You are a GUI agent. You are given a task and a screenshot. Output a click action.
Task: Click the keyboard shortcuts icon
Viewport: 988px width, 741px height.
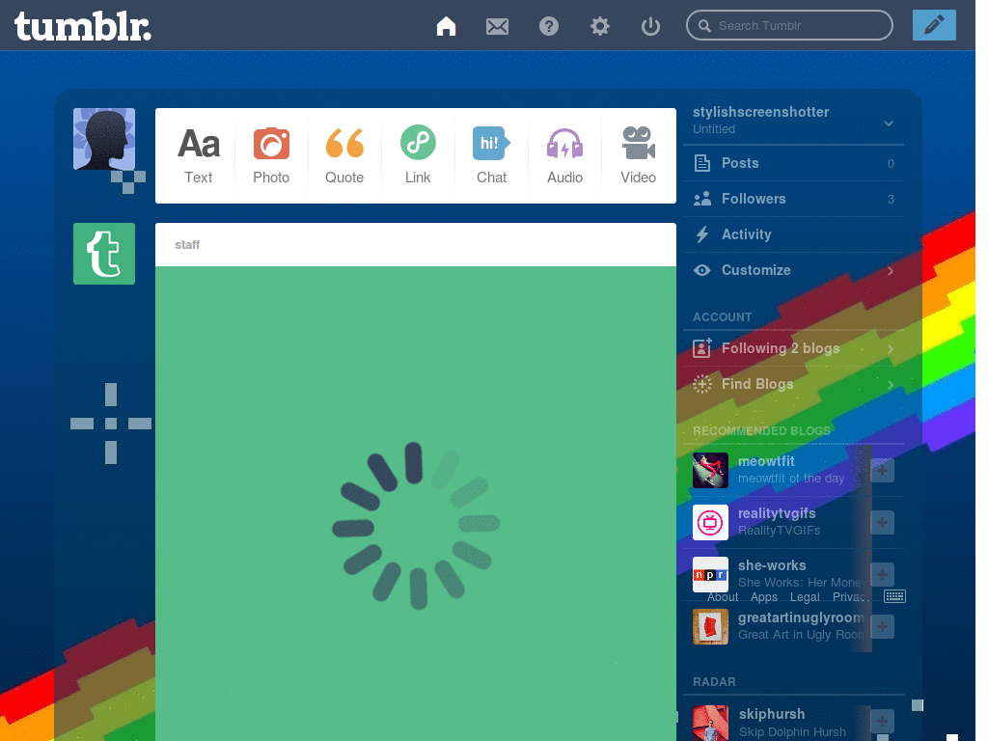[894, 596]
